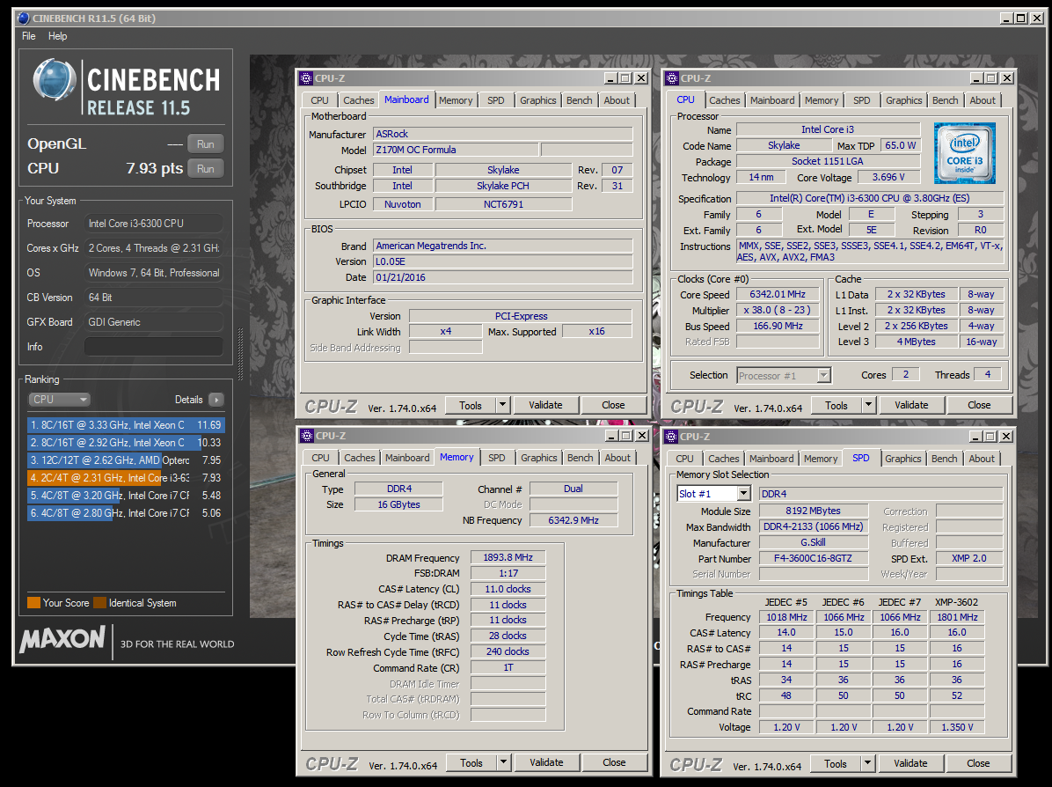Open Tools dropdown arrow in Memory CPU-Z window

click(x=503, y=762)
